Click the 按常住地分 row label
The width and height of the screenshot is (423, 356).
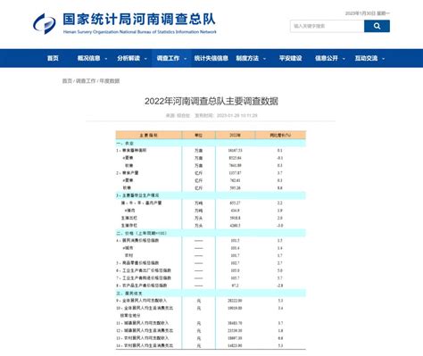130,316
